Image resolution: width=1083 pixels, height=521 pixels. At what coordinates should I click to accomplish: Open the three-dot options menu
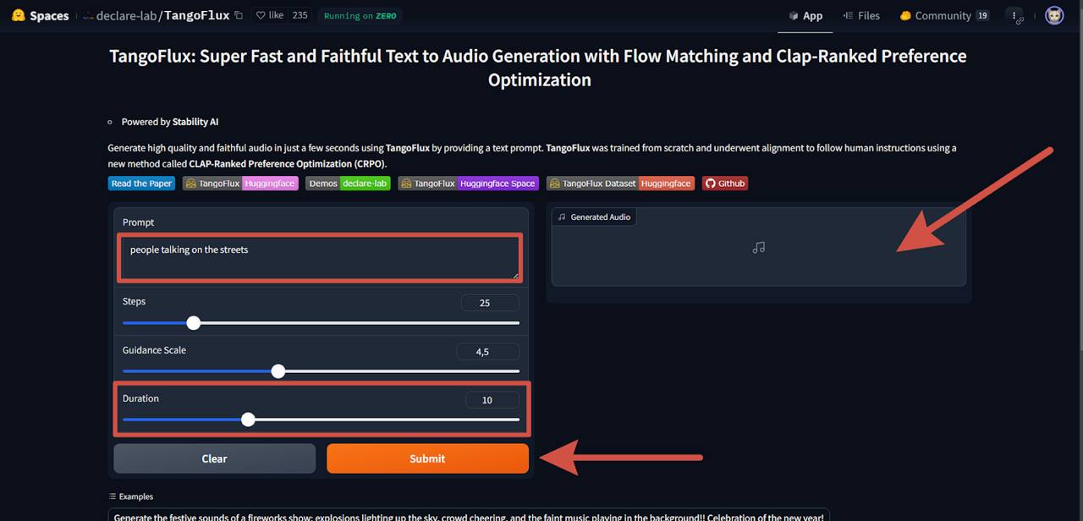point(1014,15)
